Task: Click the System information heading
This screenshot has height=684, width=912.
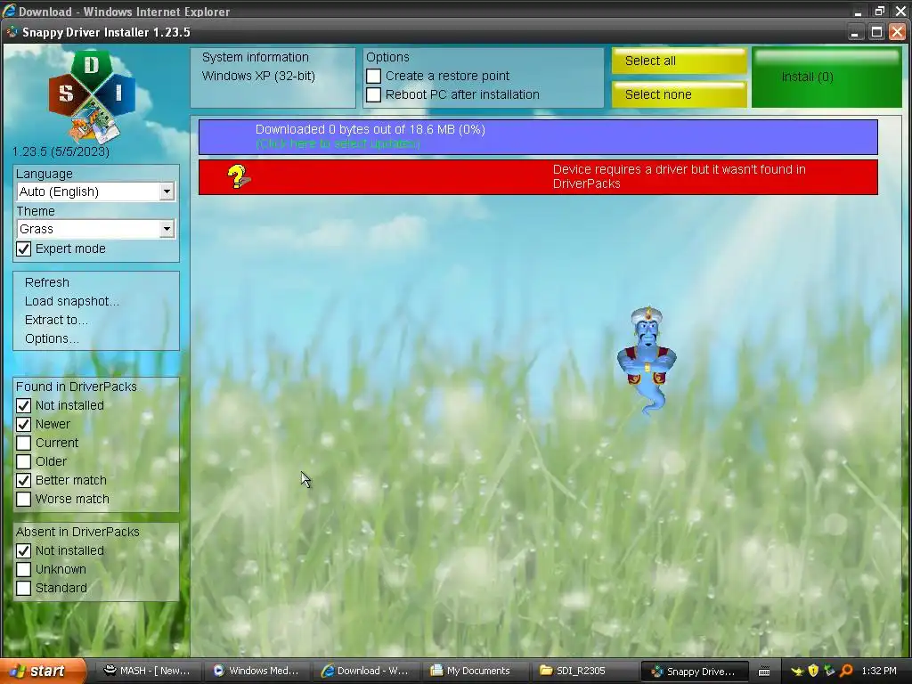Action: pyautogui.click(x=256, y=58)
